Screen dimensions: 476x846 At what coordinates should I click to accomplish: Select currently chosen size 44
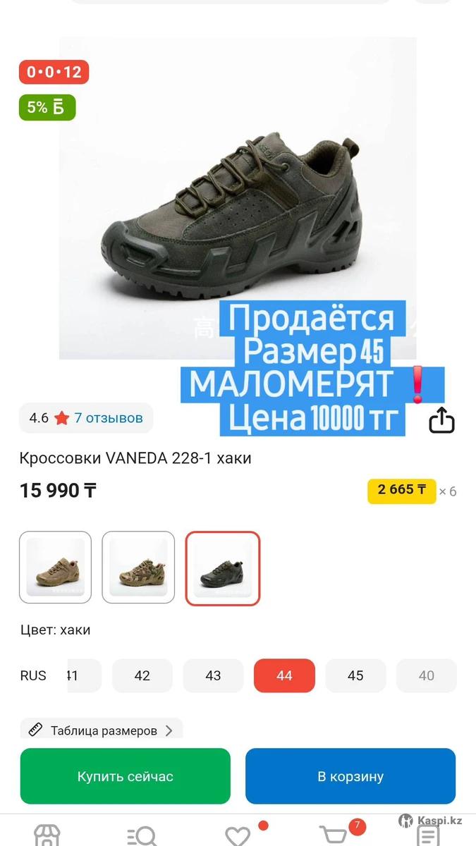[x=284, y=675]
